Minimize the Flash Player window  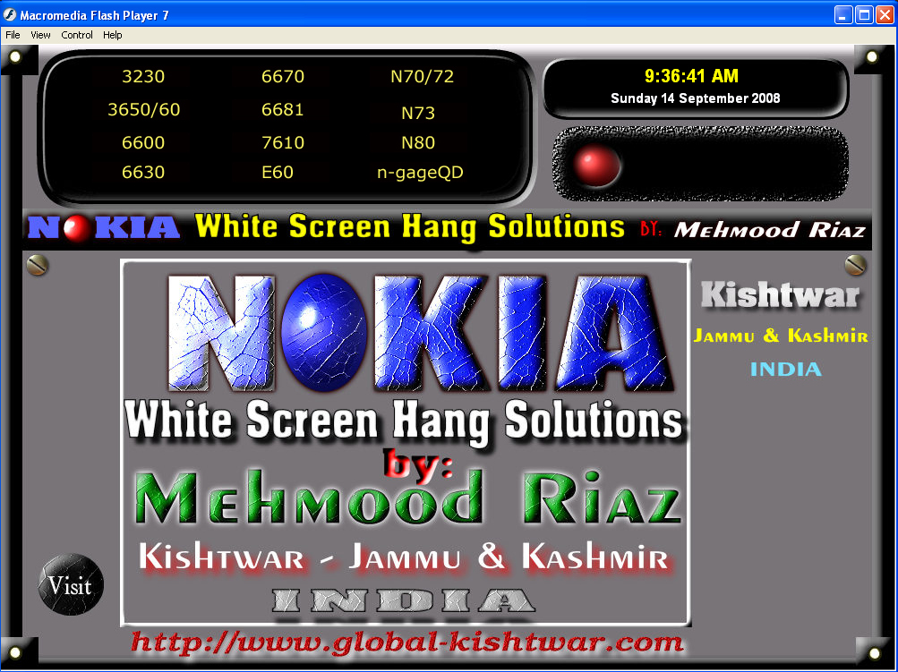[843, 15]
